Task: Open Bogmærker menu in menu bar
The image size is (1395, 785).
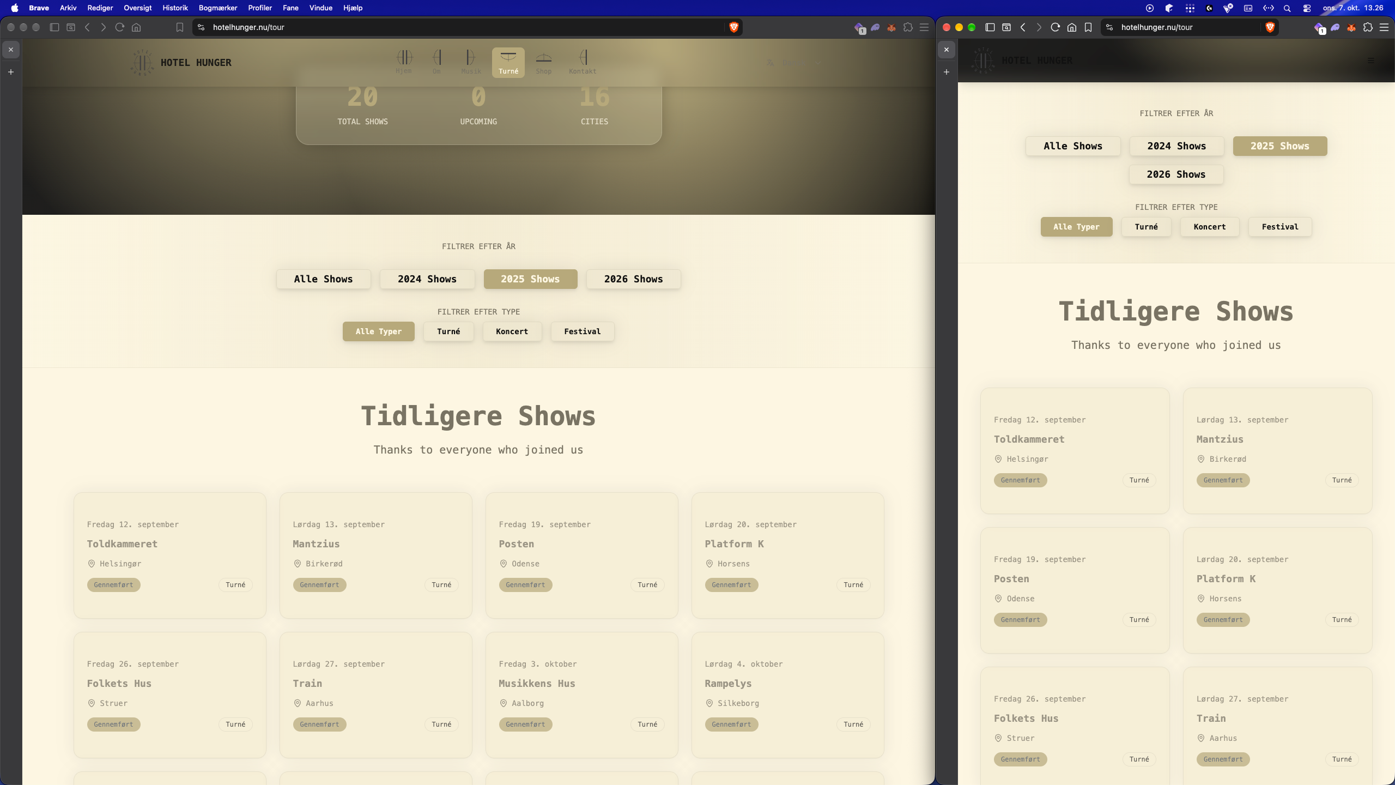Action: pyautogui.click(x=218, y=8)
